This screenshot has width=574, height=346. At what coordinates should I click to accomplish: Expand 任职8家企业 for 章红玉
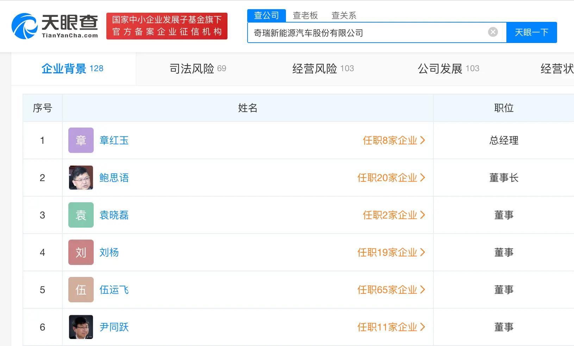coord(394,141)
